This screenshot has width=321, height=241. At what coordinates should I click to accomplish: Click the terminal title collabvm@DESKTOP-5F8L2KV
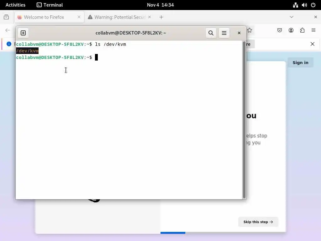pyautogui.click(x=131, y=33)
